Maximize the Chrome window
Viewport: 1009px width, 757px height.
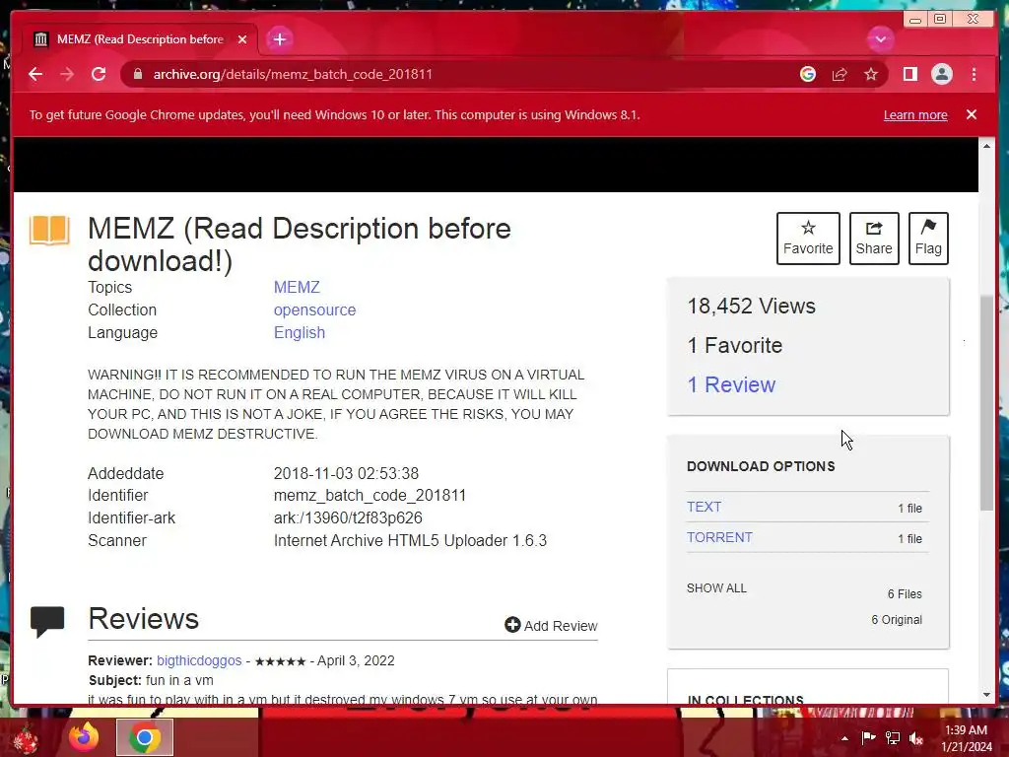939,20
